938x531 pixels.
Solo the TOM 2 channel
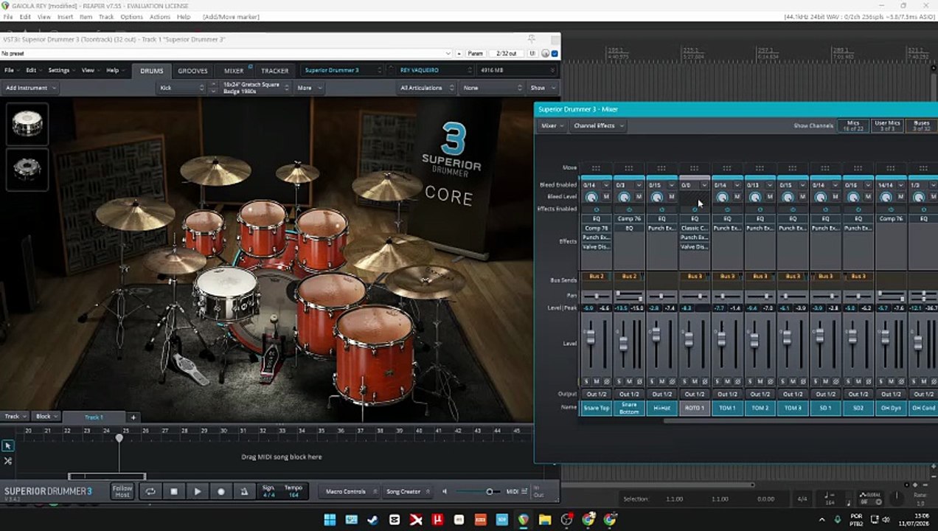tap(751, 381)
